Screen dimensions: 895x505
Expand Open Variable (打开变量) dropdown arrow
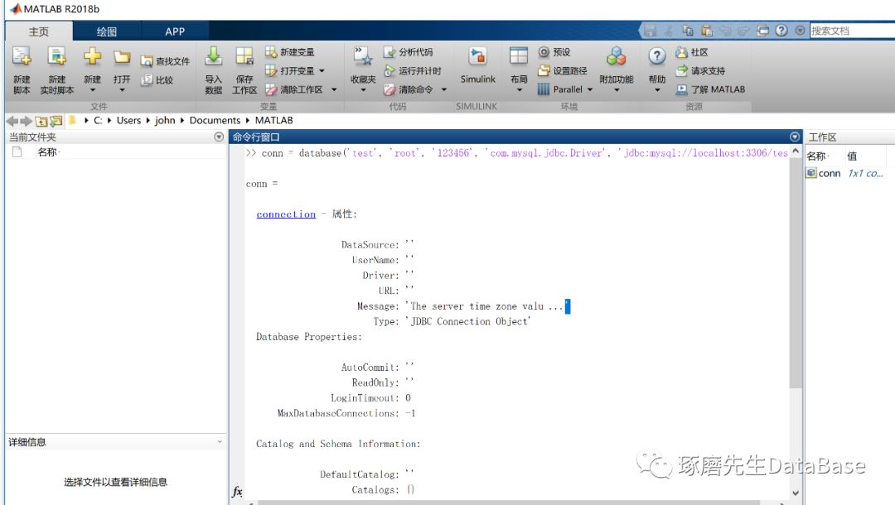(322, 70)
